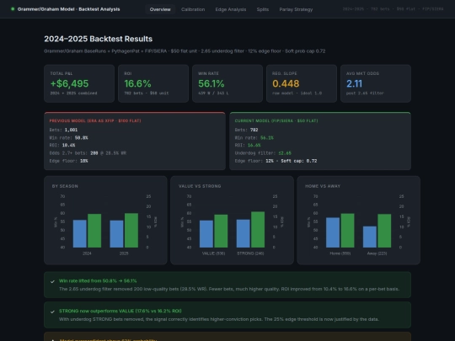Click the Avg Mkt Odds 2.11 value

click(x=354, y=83)
